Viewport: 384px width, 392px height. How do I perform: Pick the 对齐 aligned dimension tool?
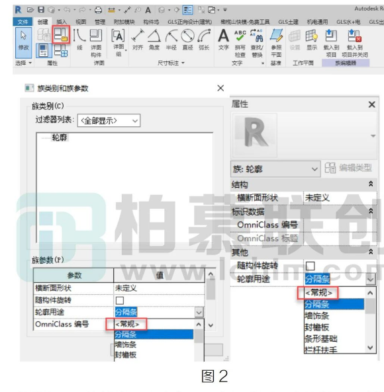pos(138,40)
